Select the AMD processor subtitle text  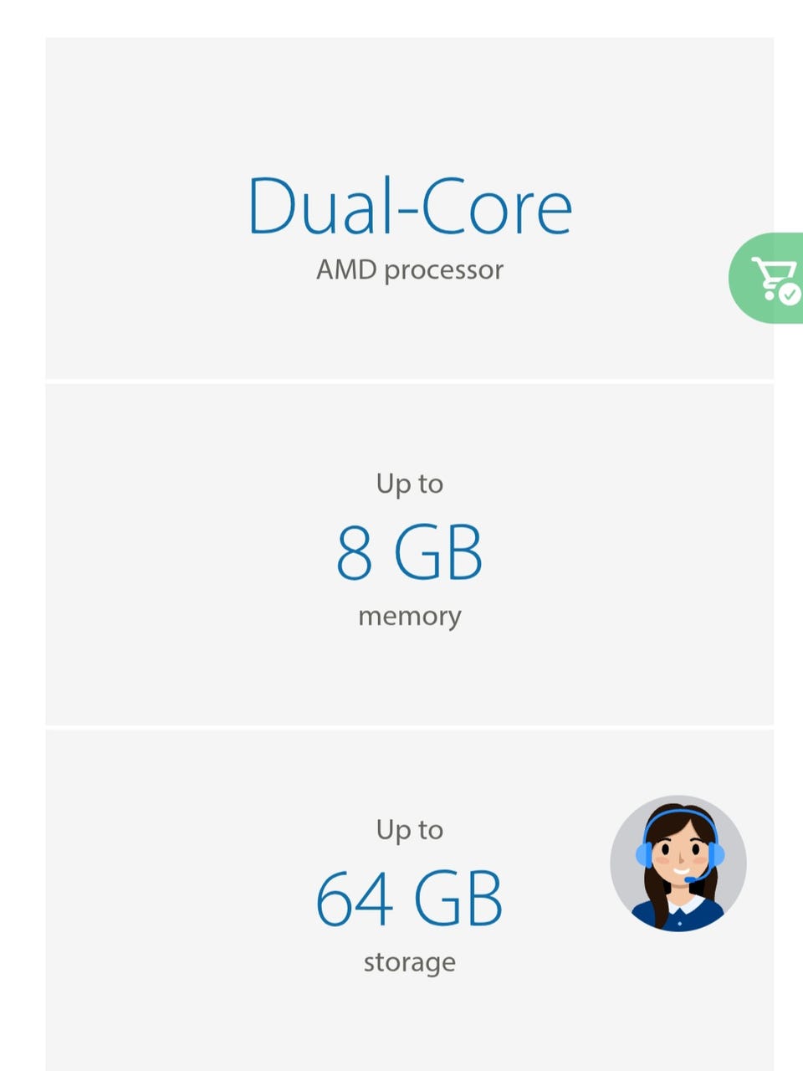click(x=410, y=270)
